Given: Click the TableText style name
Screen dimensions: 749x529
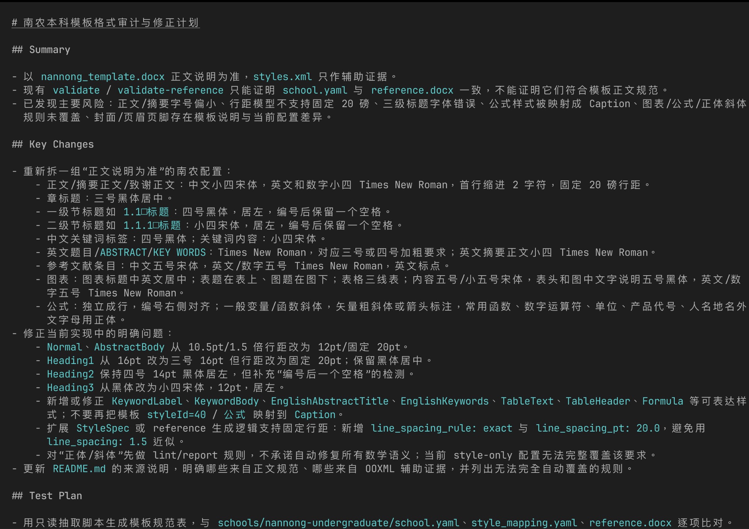Looking at the screenshot, I should pyautogui.click(x=527, y=401).
